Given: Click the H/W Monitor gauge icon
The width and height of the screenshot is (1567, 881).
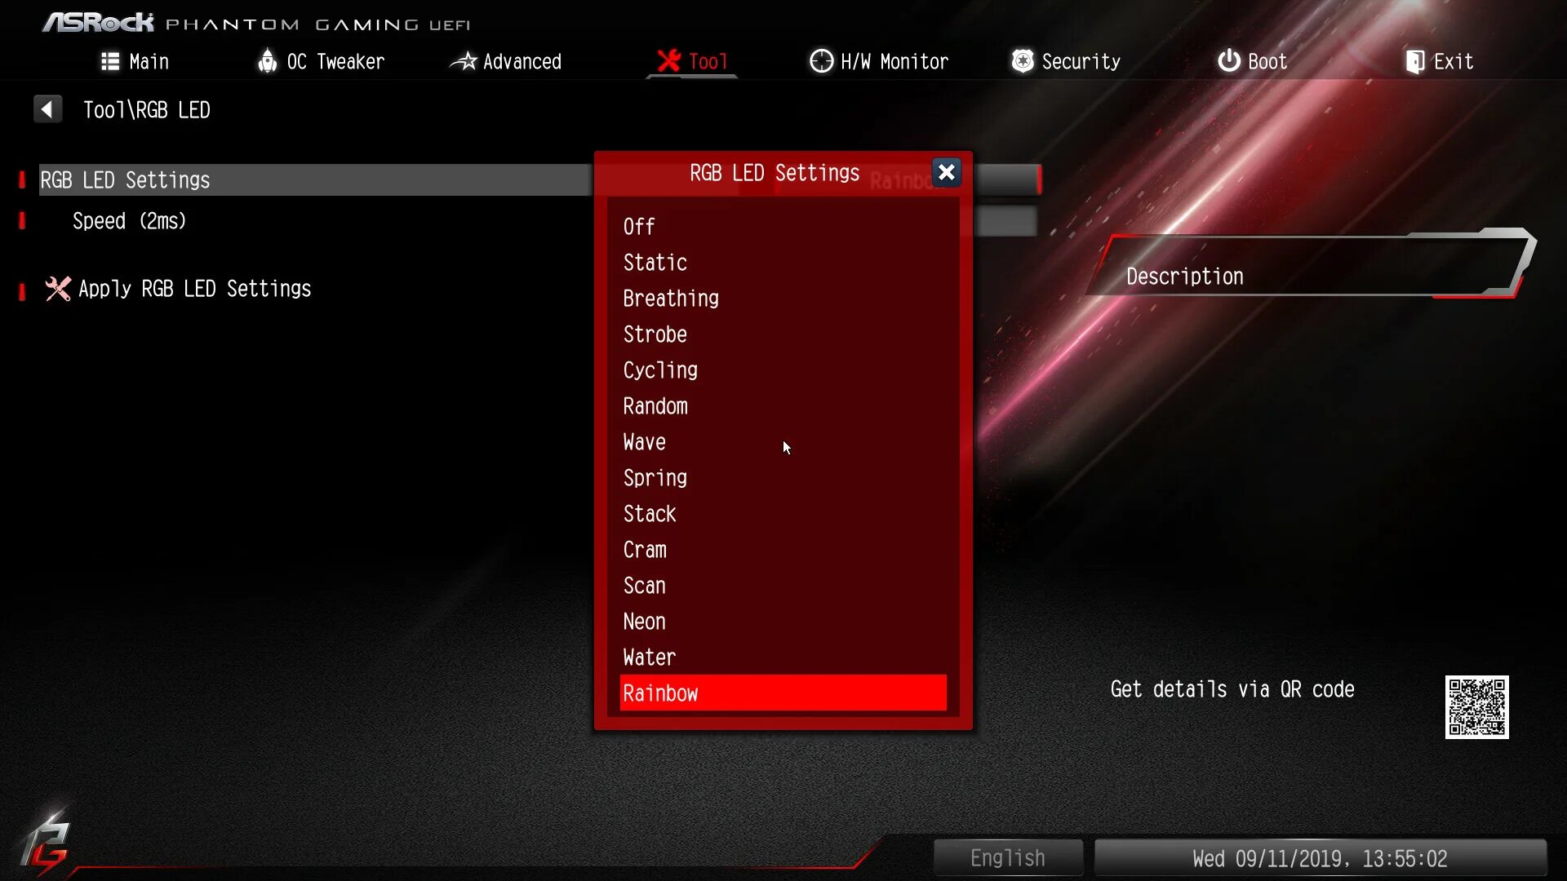Looking at the screenshot, I should (821, 61).
